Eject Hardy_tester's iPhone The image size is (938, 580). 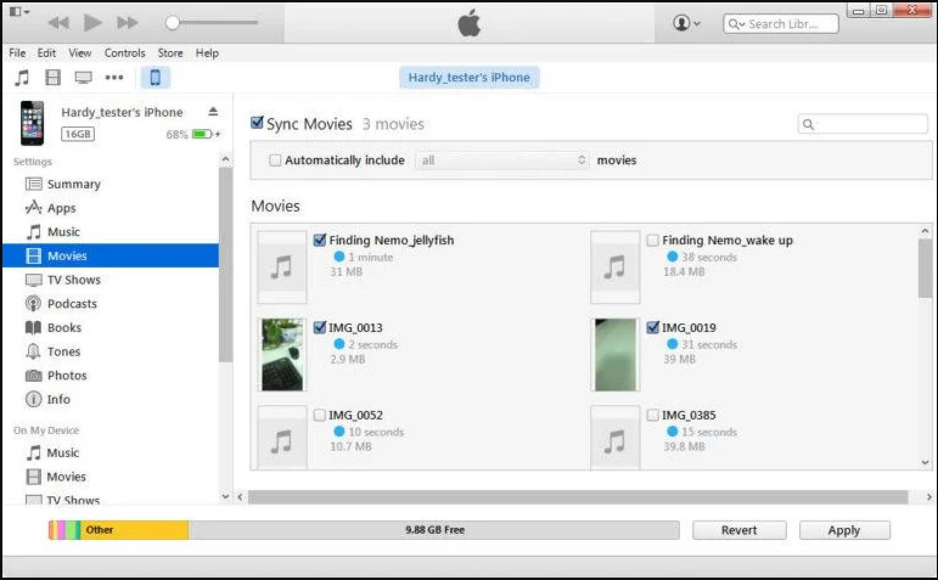pos(213,111)
